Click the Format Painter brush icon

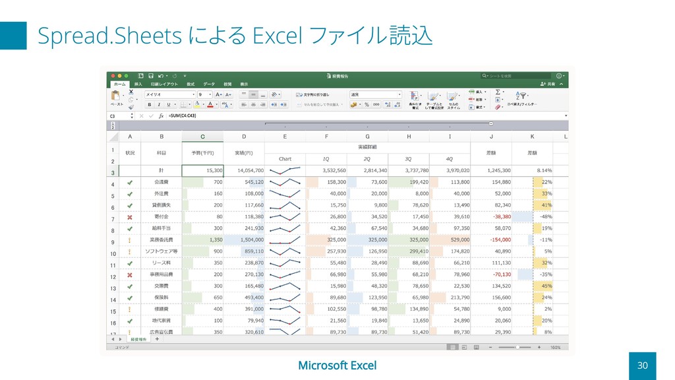pos(131,107)
